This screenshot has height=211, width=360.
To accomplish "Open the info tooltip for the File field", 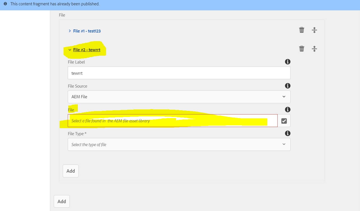I will (287, 109).
